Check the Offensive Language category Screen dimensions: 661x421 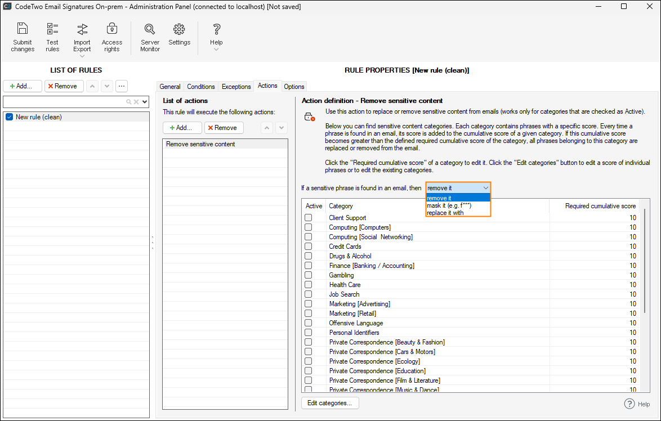coord(308,323)
